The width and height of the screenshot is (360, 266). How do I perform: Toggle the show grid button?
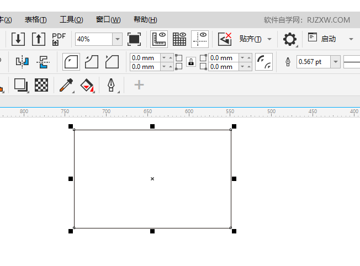pos(179,39)
